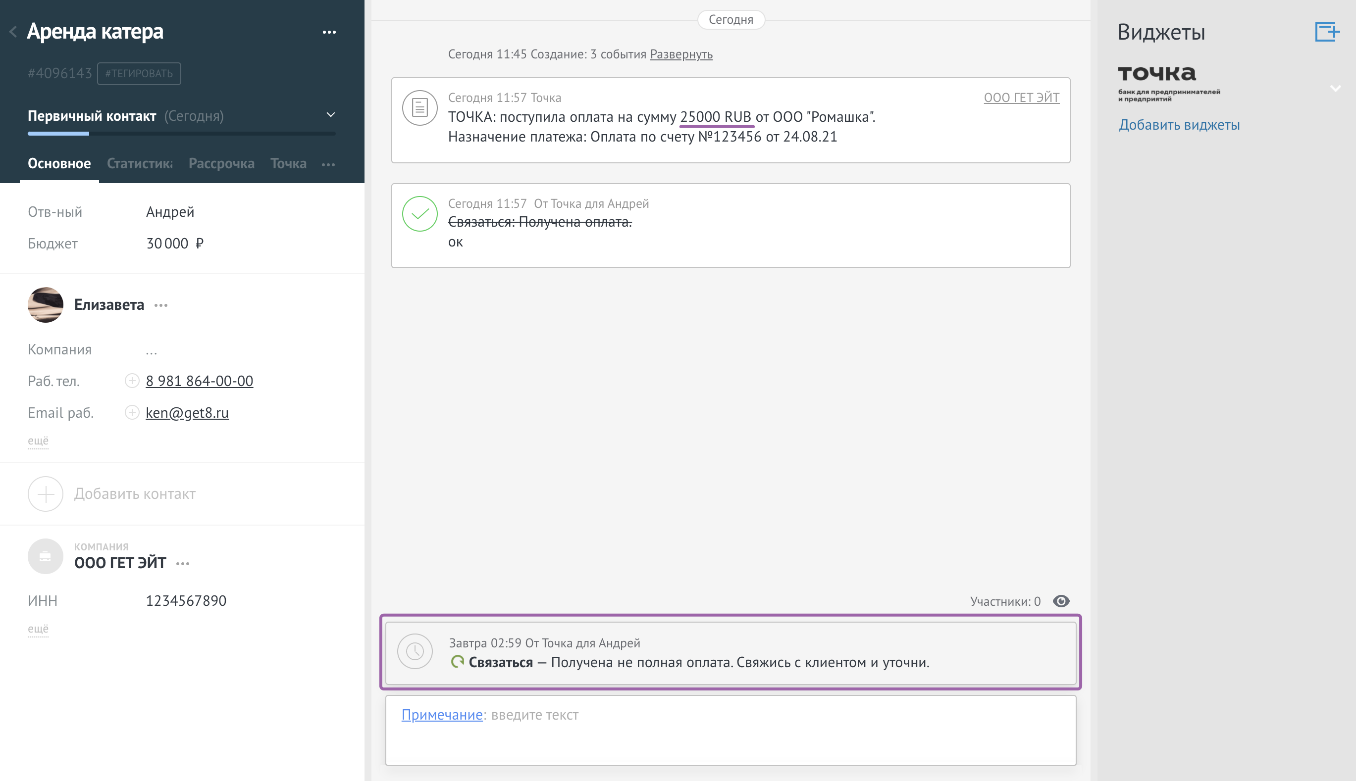Toggle participants visibility eye icon

click(x=1061, y=601)
